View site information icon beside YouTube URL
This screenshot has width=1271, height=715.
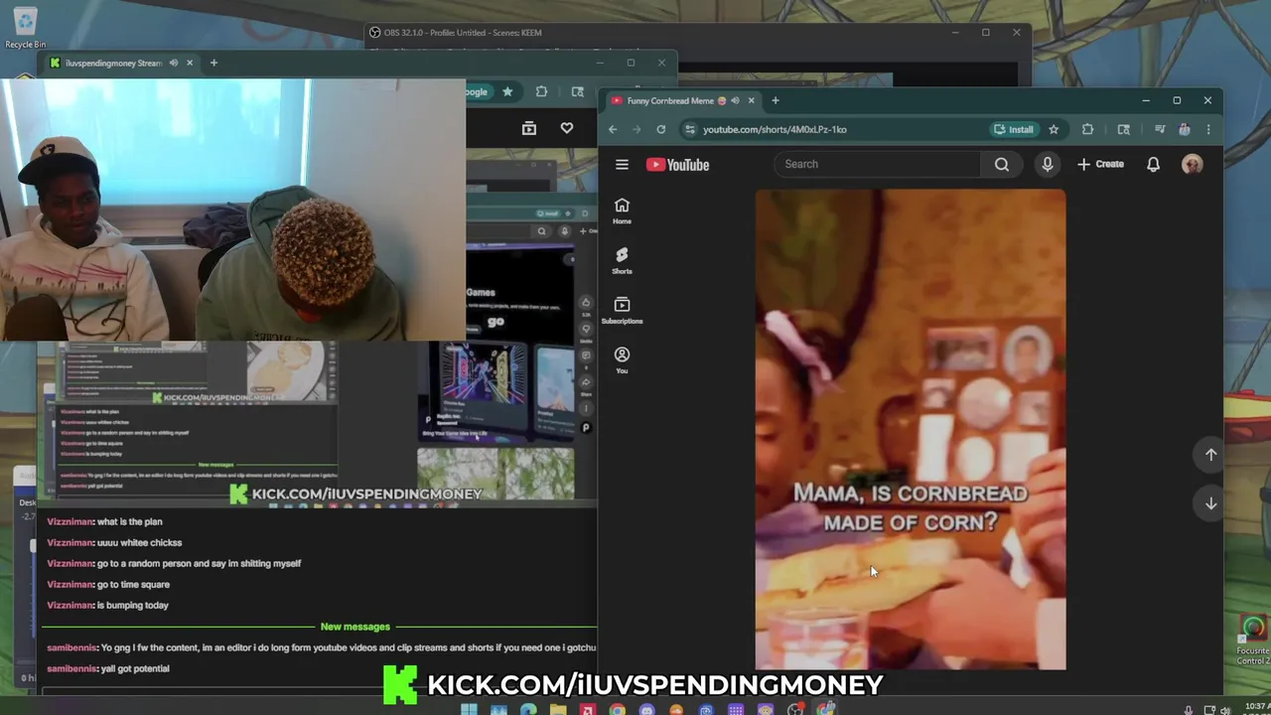pyautogui.click(x=689, y=129)
